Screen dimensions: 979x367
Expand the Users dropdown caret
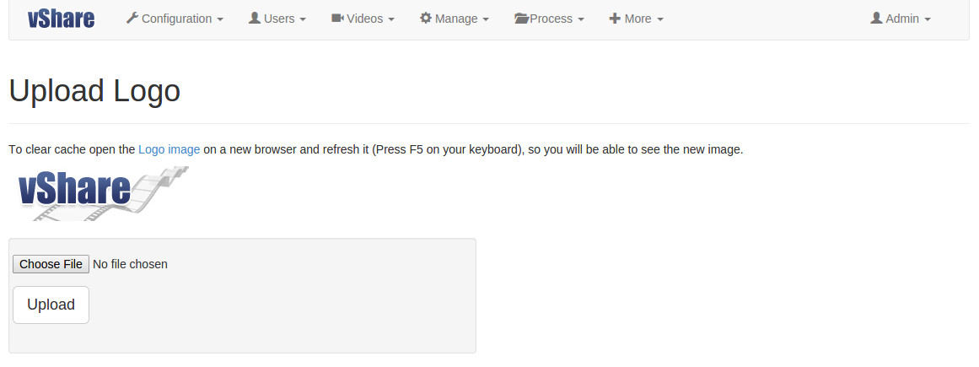[x=303, y=20]
